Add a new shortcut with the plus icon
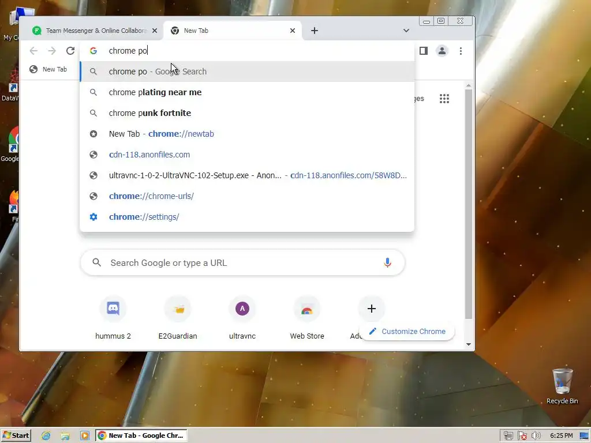Image resolution: width=591 pixels, height=443 pixels. pyautogui.click(x=371, y=309)
